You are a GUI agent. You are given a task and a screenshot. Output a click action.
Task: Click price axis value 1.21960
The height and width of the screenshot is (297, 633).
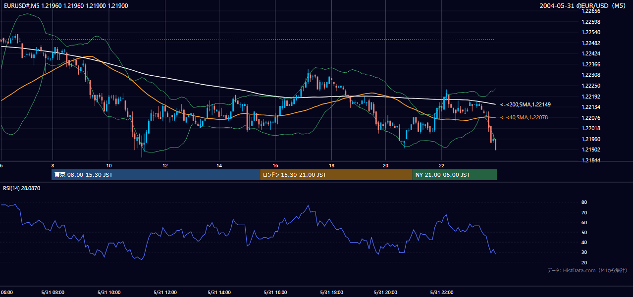591,140
